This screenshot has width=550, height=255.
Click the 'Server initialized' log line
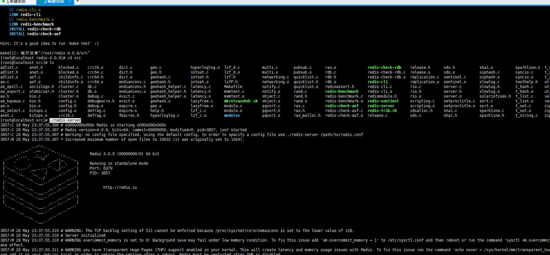tap(53, 235)
